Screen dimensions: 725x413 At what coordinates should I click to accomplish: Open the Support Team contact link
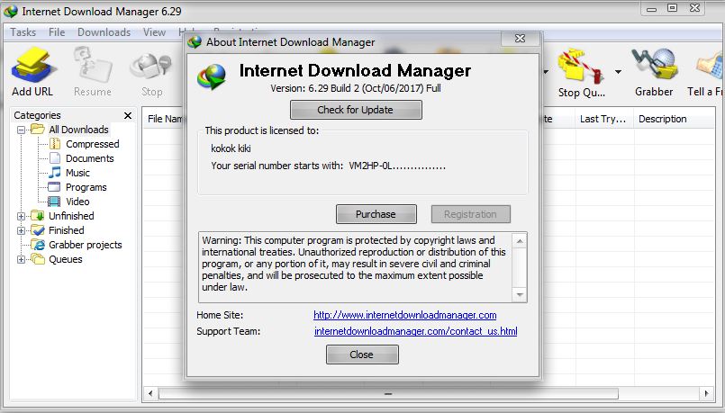(x=416, y=331)
